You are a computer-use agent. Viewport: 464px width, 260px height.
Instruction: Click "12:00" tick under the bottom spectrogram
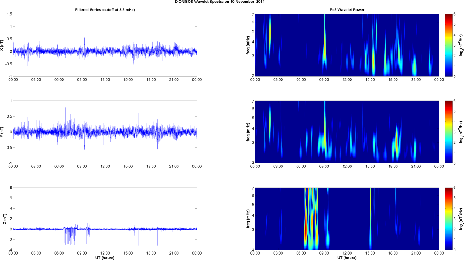tap(347, 253)
